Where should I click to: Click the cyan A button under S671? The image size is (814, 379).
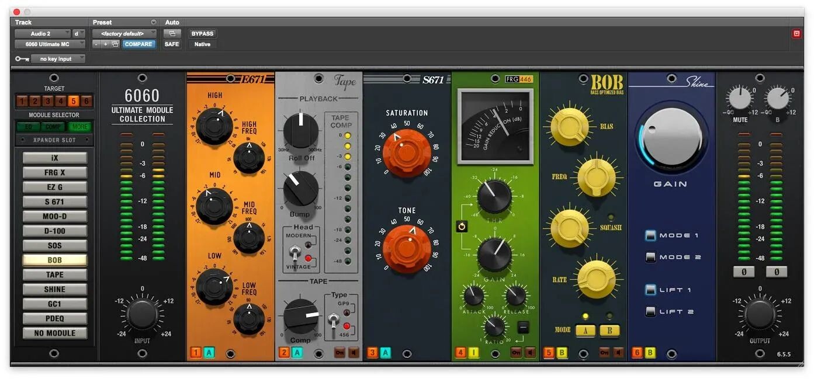pos(386,353)
